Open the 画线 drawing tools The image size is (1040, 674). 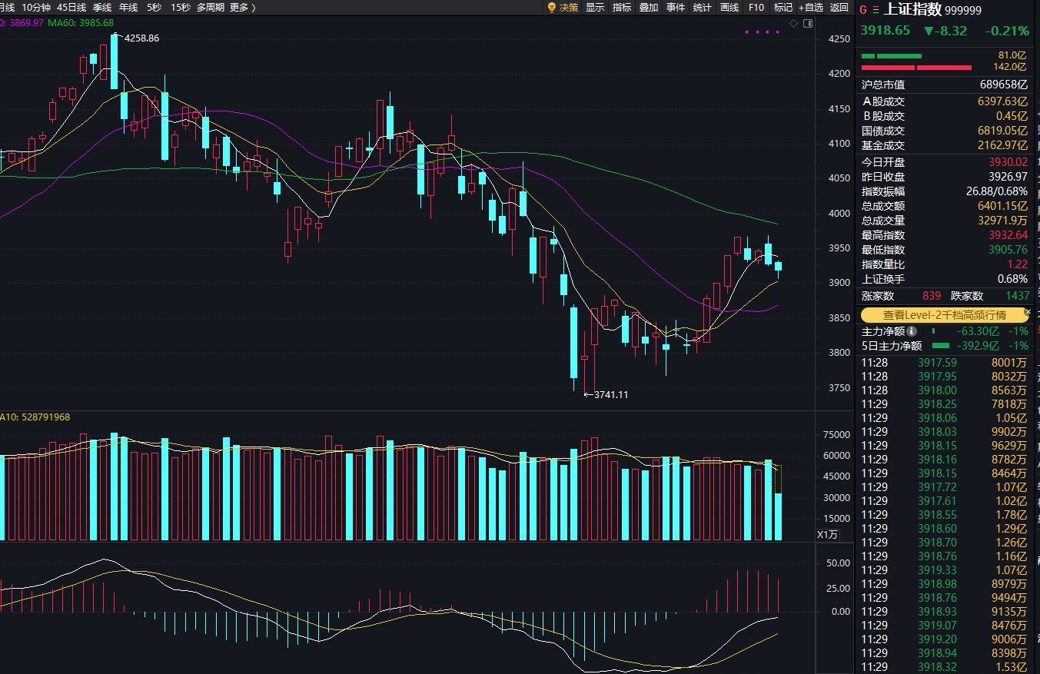point(729,7)
